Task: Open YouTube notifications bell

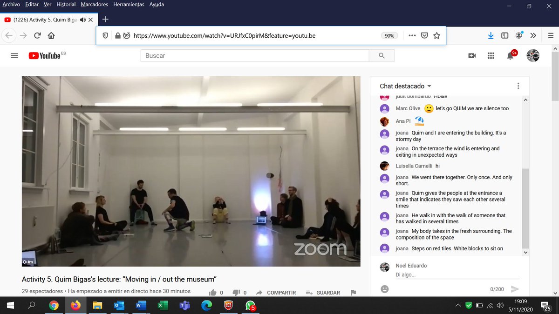Action: pyautogui.click(x=510, y=55)
